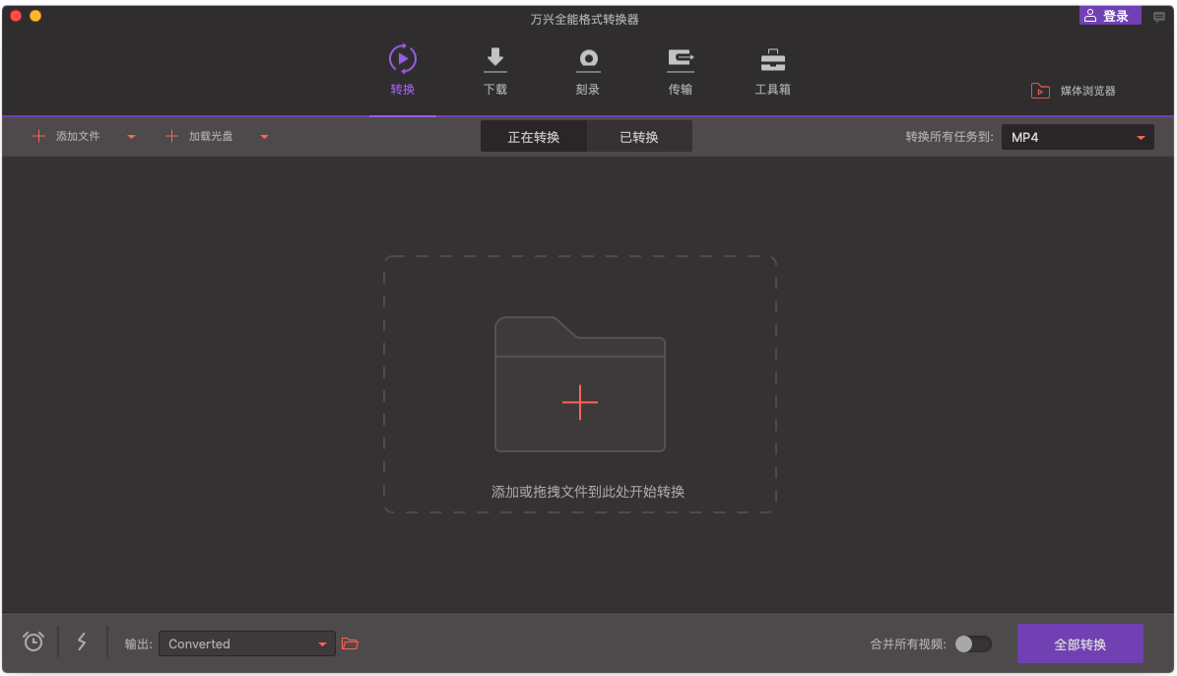Click the 添加文件 add file button

pyautogui.click(x=67, y=136)
